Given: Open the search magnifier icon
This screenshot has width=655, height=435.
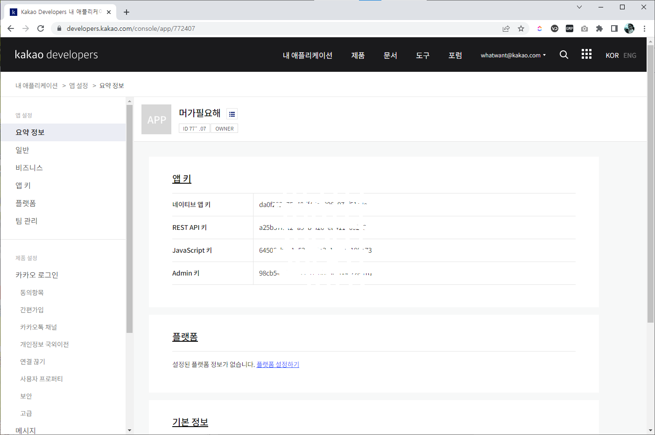Looking at the screenshot, I should [564, 55].
